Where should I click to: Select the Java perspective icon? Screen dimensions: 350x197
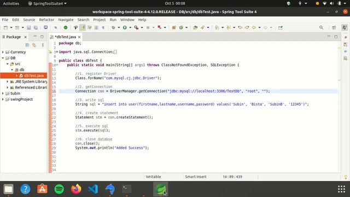coord(345,27)
